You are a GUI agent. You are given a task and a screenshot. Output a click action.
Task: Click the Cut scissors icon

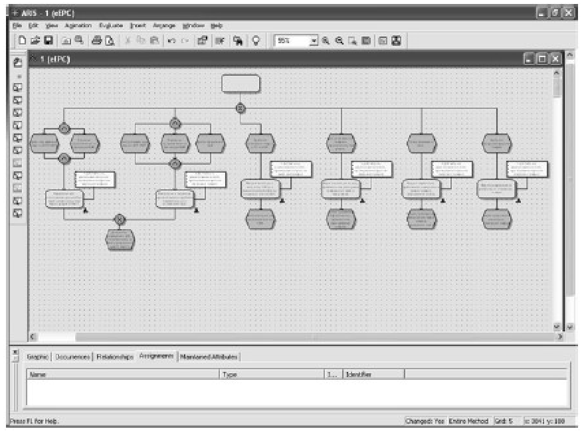point(128,41)
